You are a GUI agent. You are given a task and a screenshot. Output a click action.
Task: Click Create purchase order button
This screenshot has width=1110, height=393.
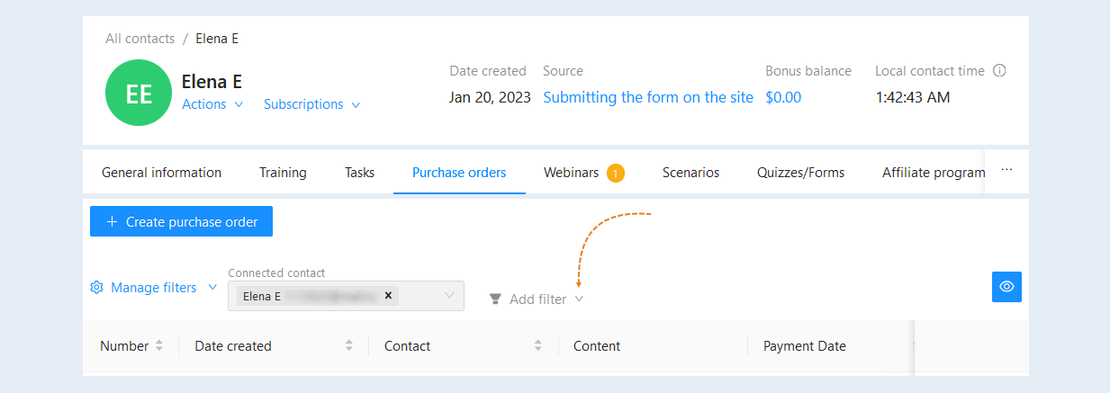[181, 221]
